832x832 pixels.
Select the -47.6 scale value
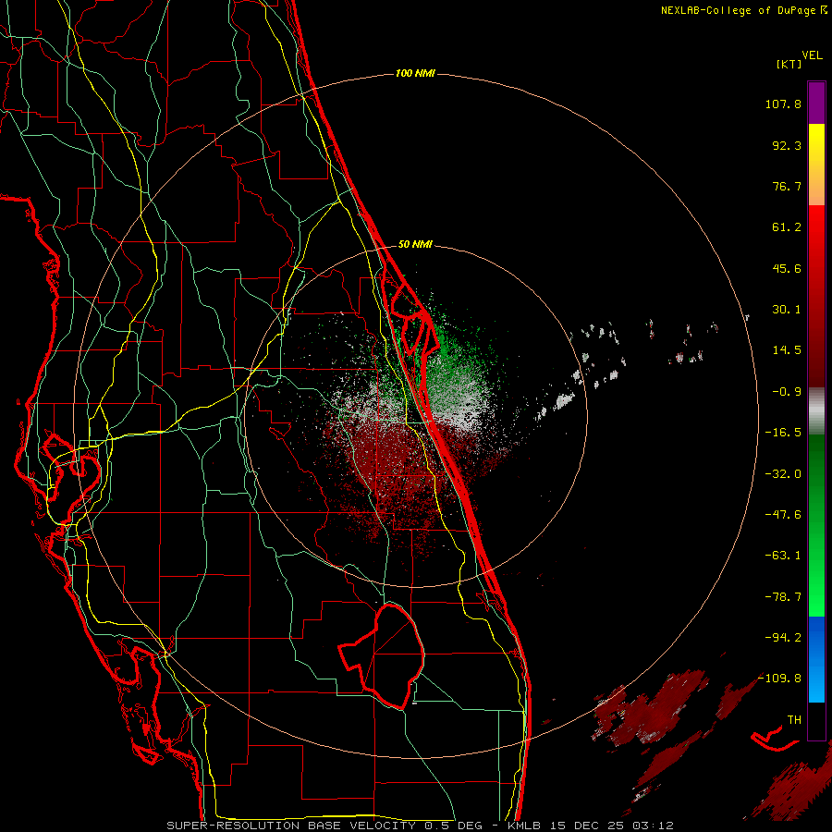coord(783,515)
